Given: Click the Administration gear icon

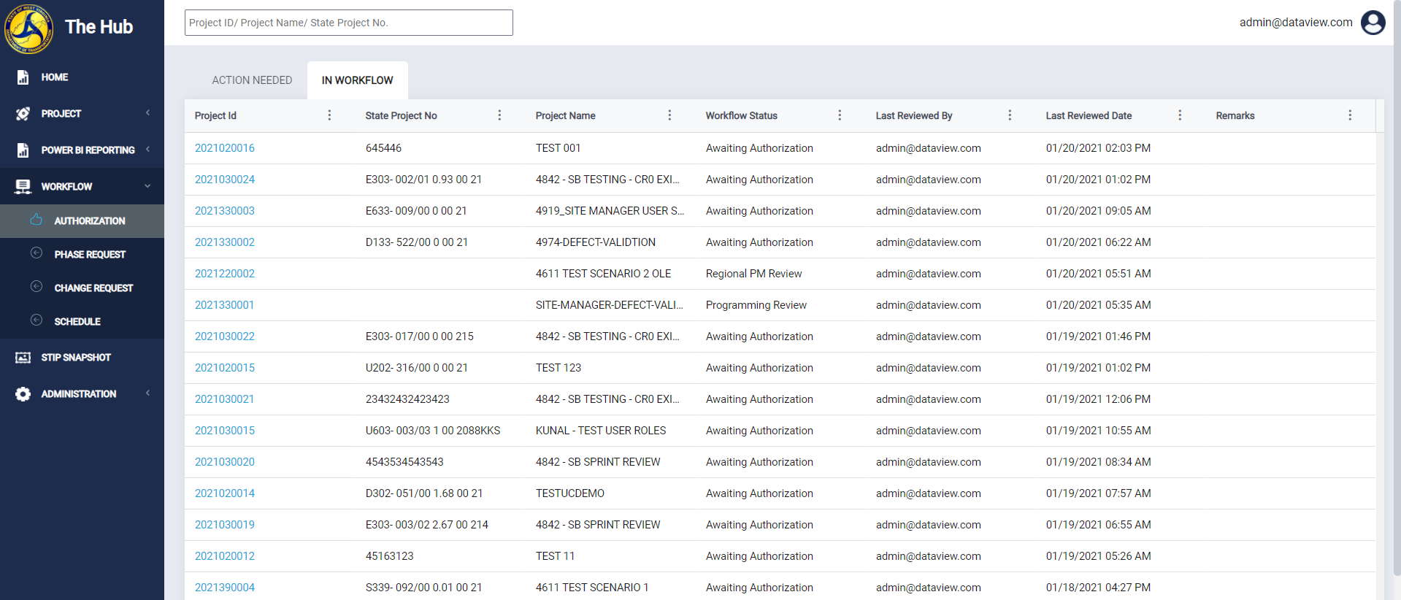Looking at the screenshot, I should tap(23, 394).
